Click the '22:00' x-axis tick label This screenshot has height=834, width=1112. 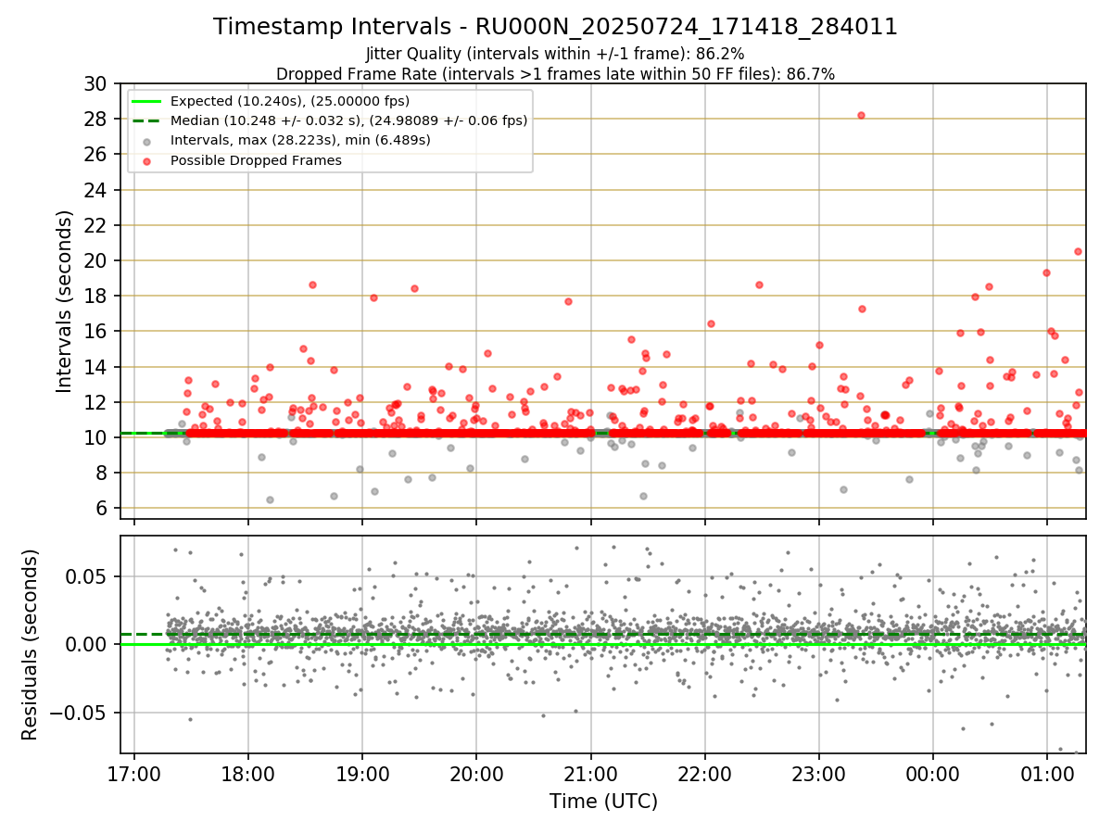[704, 775]
